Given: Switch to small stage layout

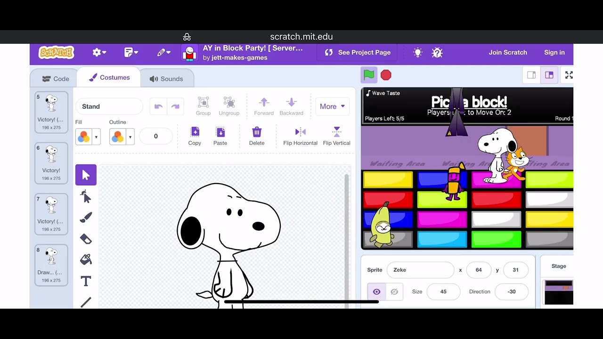Looking at the screenshot, I should tap(531, 75).
